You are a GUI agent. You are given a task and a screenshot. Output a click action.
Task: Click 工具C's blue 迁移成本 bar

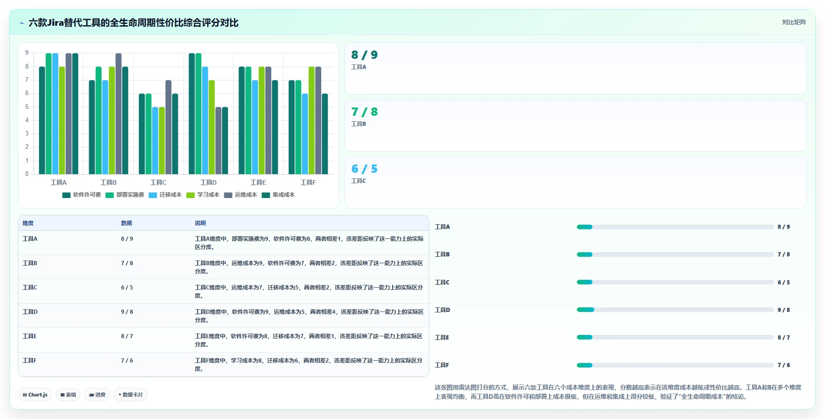tap(155, 141)
